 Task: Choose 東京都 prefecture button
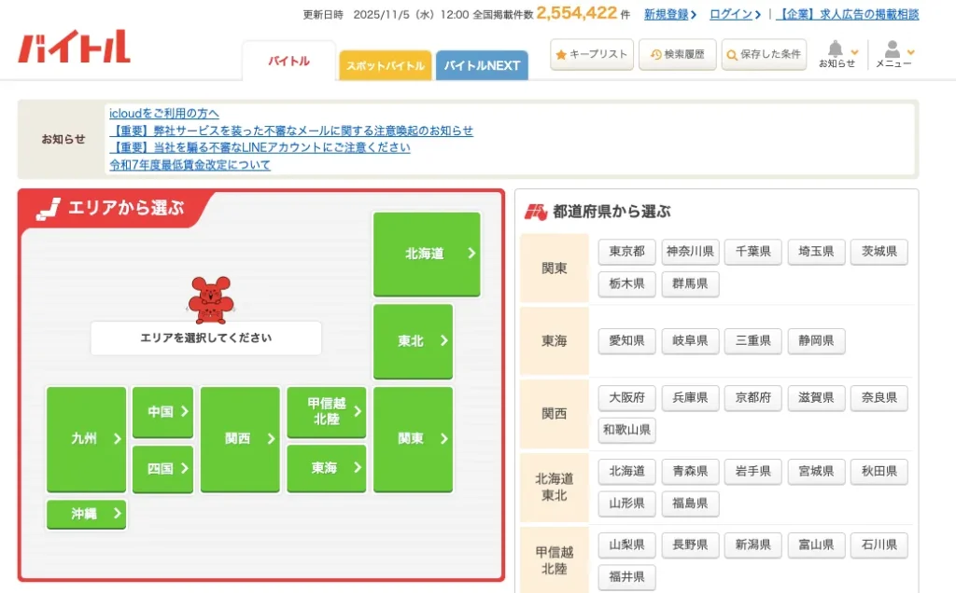tap(626, 252)
